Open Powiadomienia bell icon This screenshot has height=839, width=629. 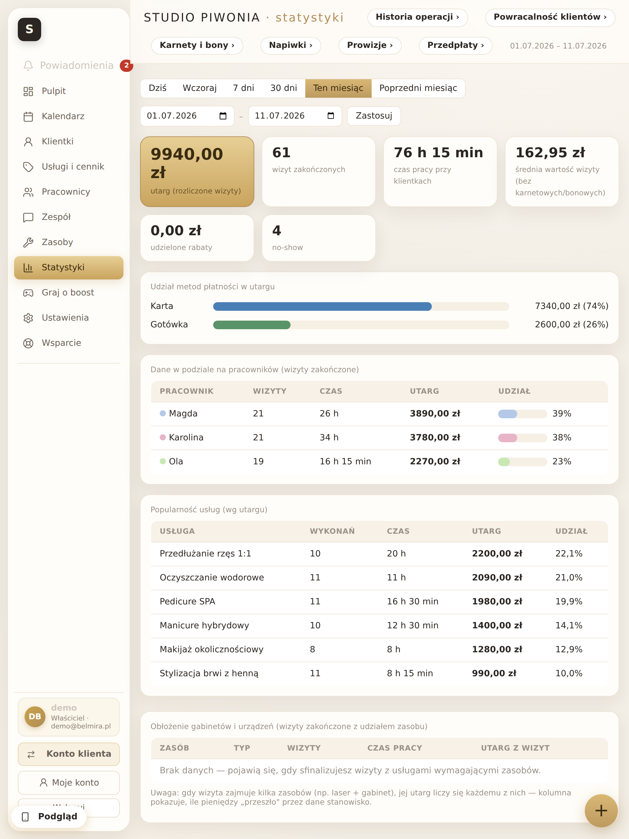click(x=28, y=66)
